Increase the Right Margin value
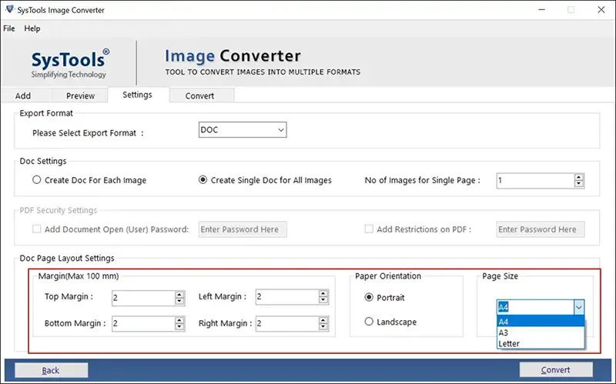Viewport: 616px width, 384px height. click(323, 321)
